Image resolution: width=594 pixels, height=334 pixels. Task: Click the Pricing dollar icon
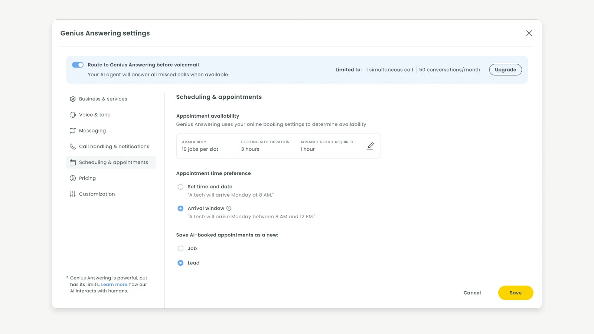(73, 178)
